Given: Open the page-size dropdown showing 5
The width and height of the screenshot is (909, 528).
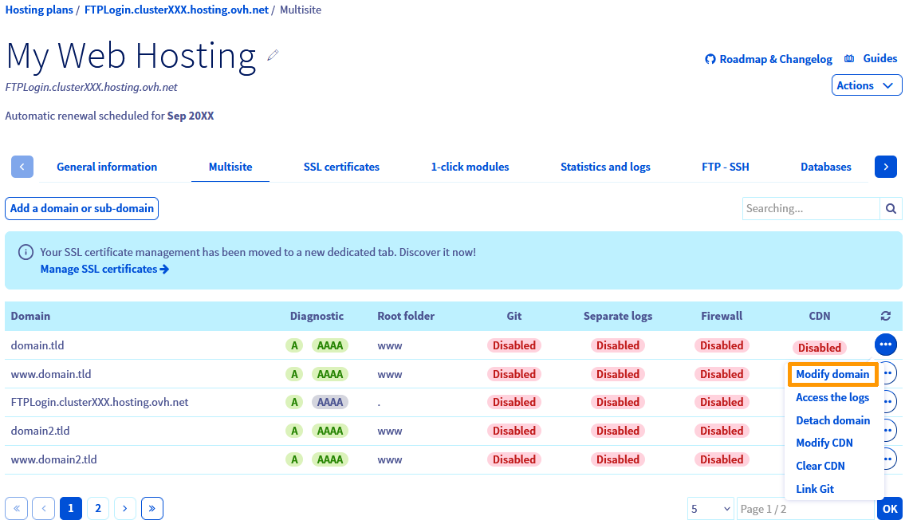Looking at the screenshot, I should pyautogui.click(x=710, y=508).
